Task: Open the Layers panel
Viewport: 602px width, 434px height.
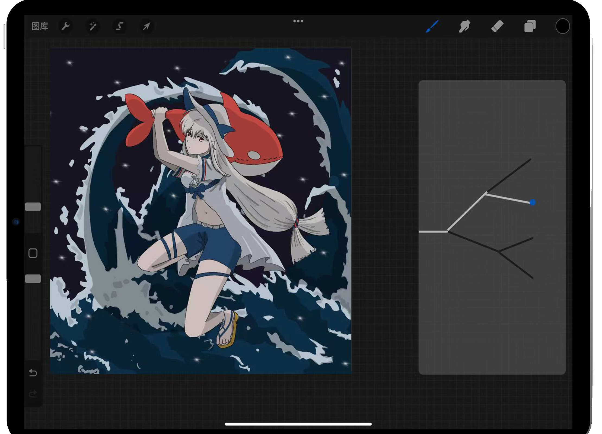Action: coord(530,26)
